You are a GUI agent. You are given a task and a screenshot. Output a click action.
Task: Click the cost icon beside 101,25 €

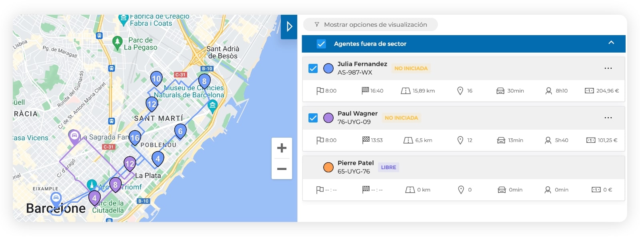click(x=591, y=140)
